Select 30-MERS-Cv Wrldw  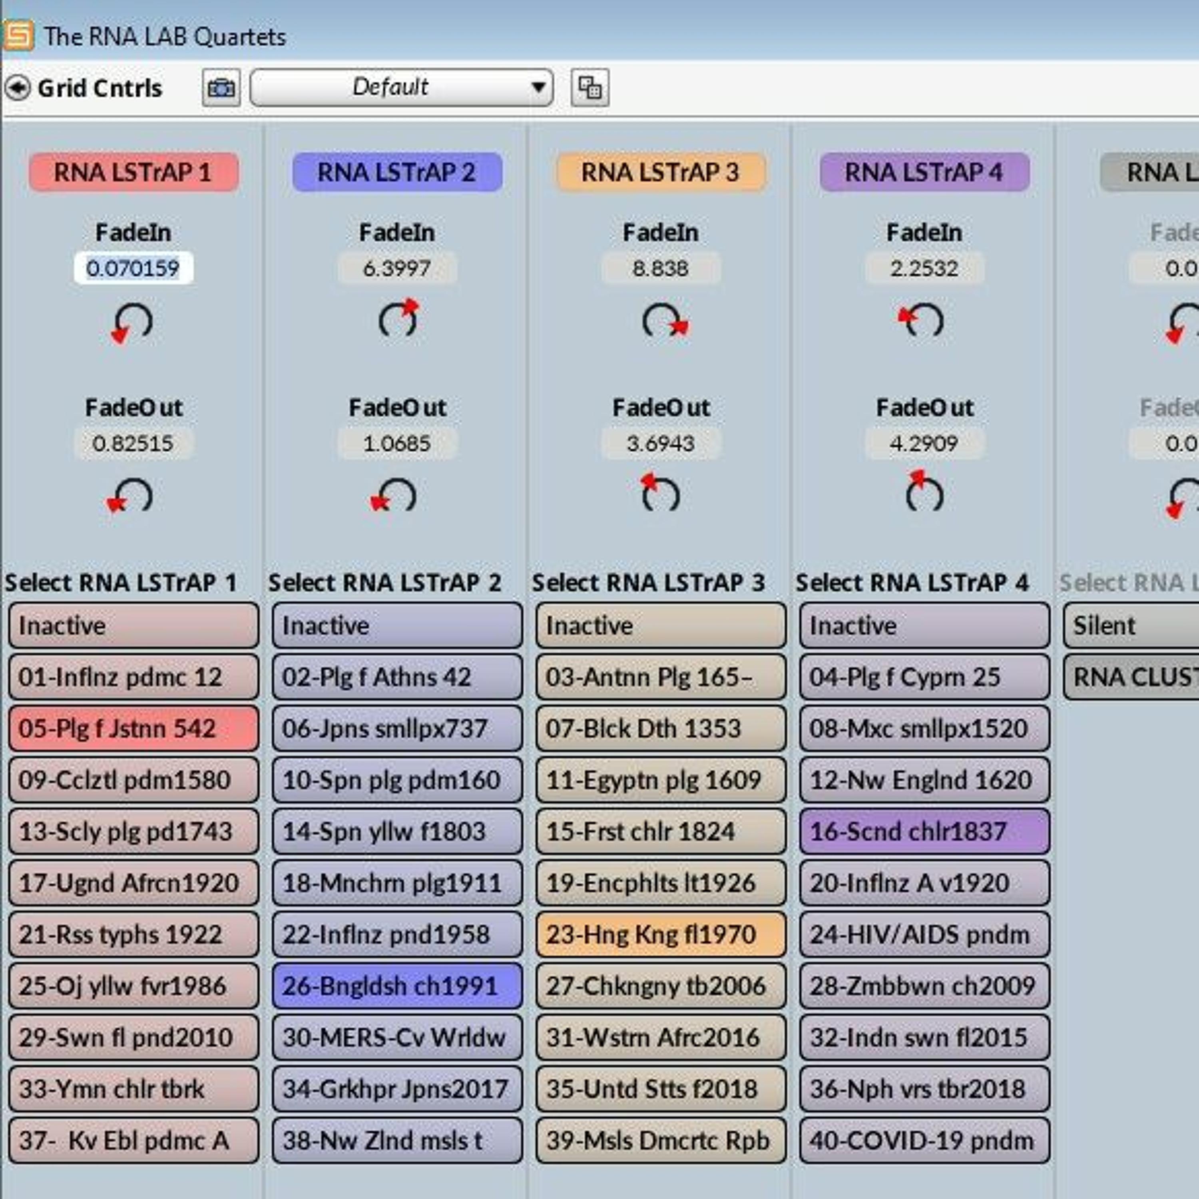[x=397, y=1037]
